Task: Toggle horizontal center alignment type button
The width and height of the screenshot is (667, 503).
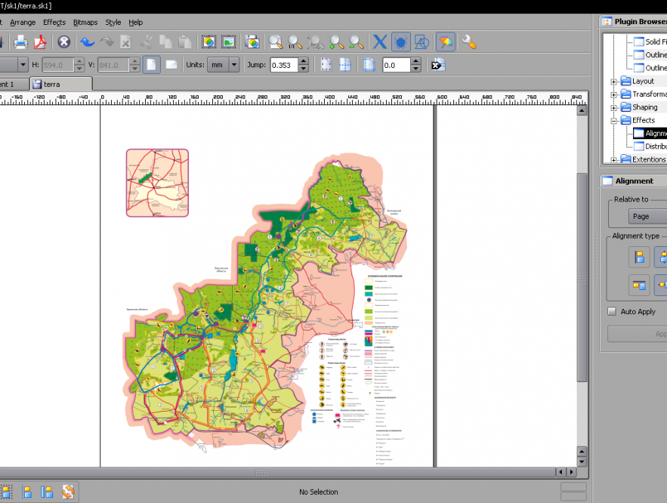Action: (661, 258)
